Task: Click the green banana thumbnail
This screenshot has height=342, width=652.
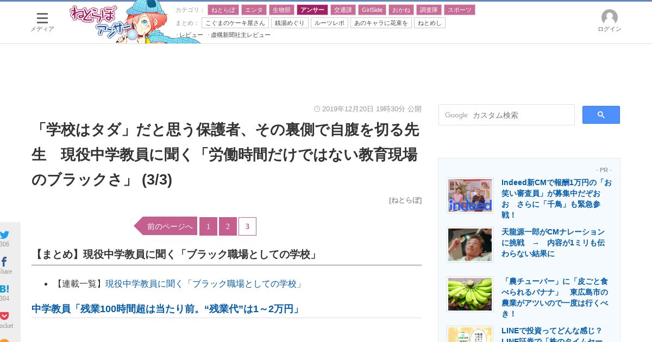Action: click(470, 294)
